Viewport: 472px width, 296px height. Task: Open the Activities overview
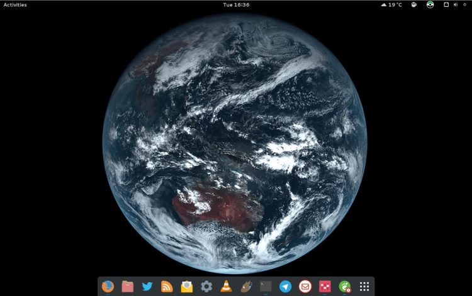(15, 4)
